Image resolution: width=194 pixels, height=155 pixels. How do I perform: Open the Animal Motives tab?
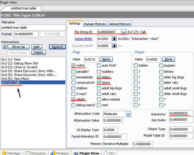click(x=120, y=24)
